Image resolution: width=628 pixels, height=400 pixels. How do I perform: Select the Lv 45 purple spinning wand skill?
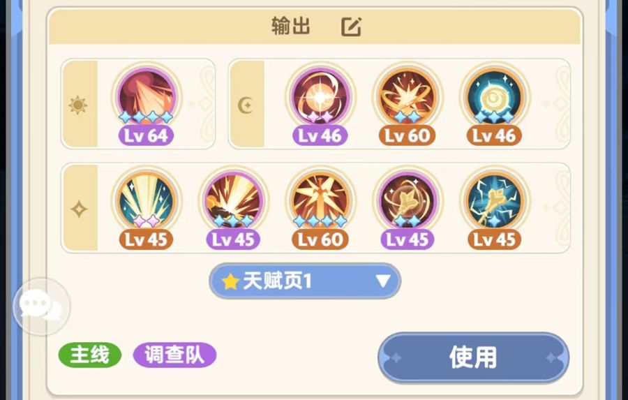point(408,201)
